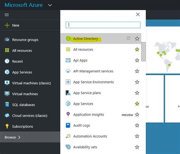Viewport: 180px width, 154px height.
Task: Click the world map service health tile
Action: [x=163, y=50]
